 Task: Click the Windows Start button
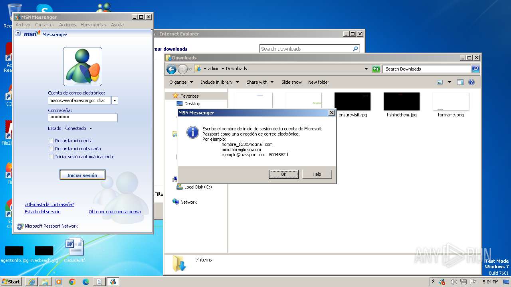click(11, 282)
